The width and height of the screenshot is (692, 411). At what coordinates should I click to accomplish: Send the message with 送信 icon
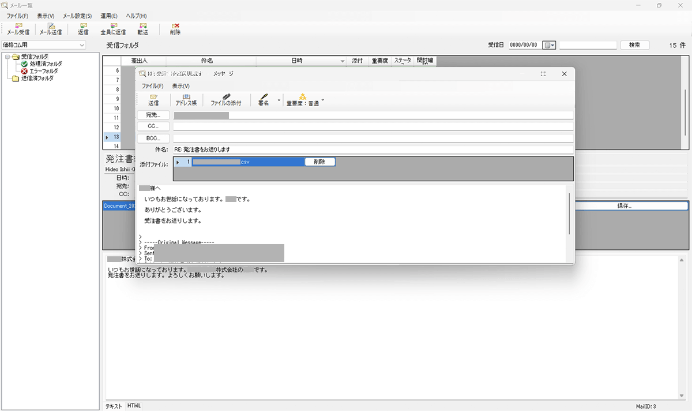[x=153, y=99]
